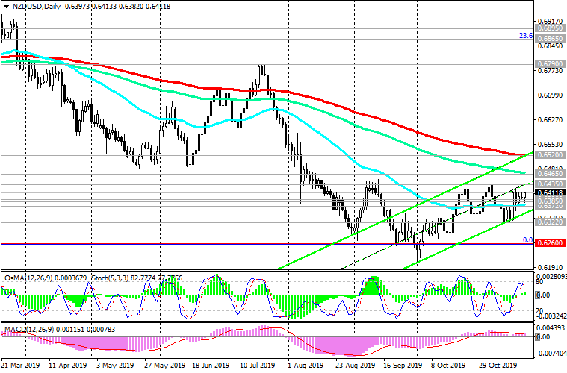
Task: Select the 0.65200 resistance level label
Action: click(548, 155)
